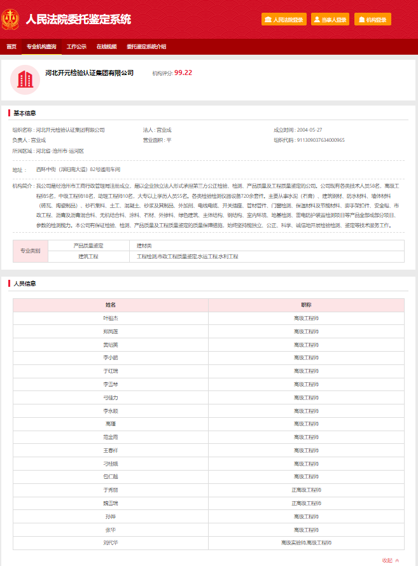Click 高级工程师 in 李小鹏's row
Screen dimensions: 418x566
306,357
